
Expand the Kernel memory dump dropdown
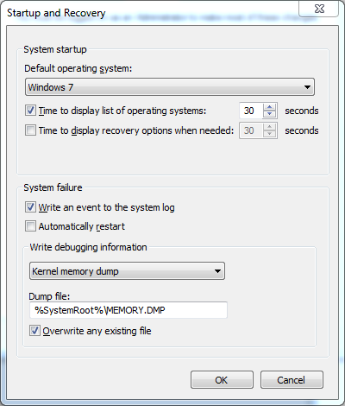(127, 271)
